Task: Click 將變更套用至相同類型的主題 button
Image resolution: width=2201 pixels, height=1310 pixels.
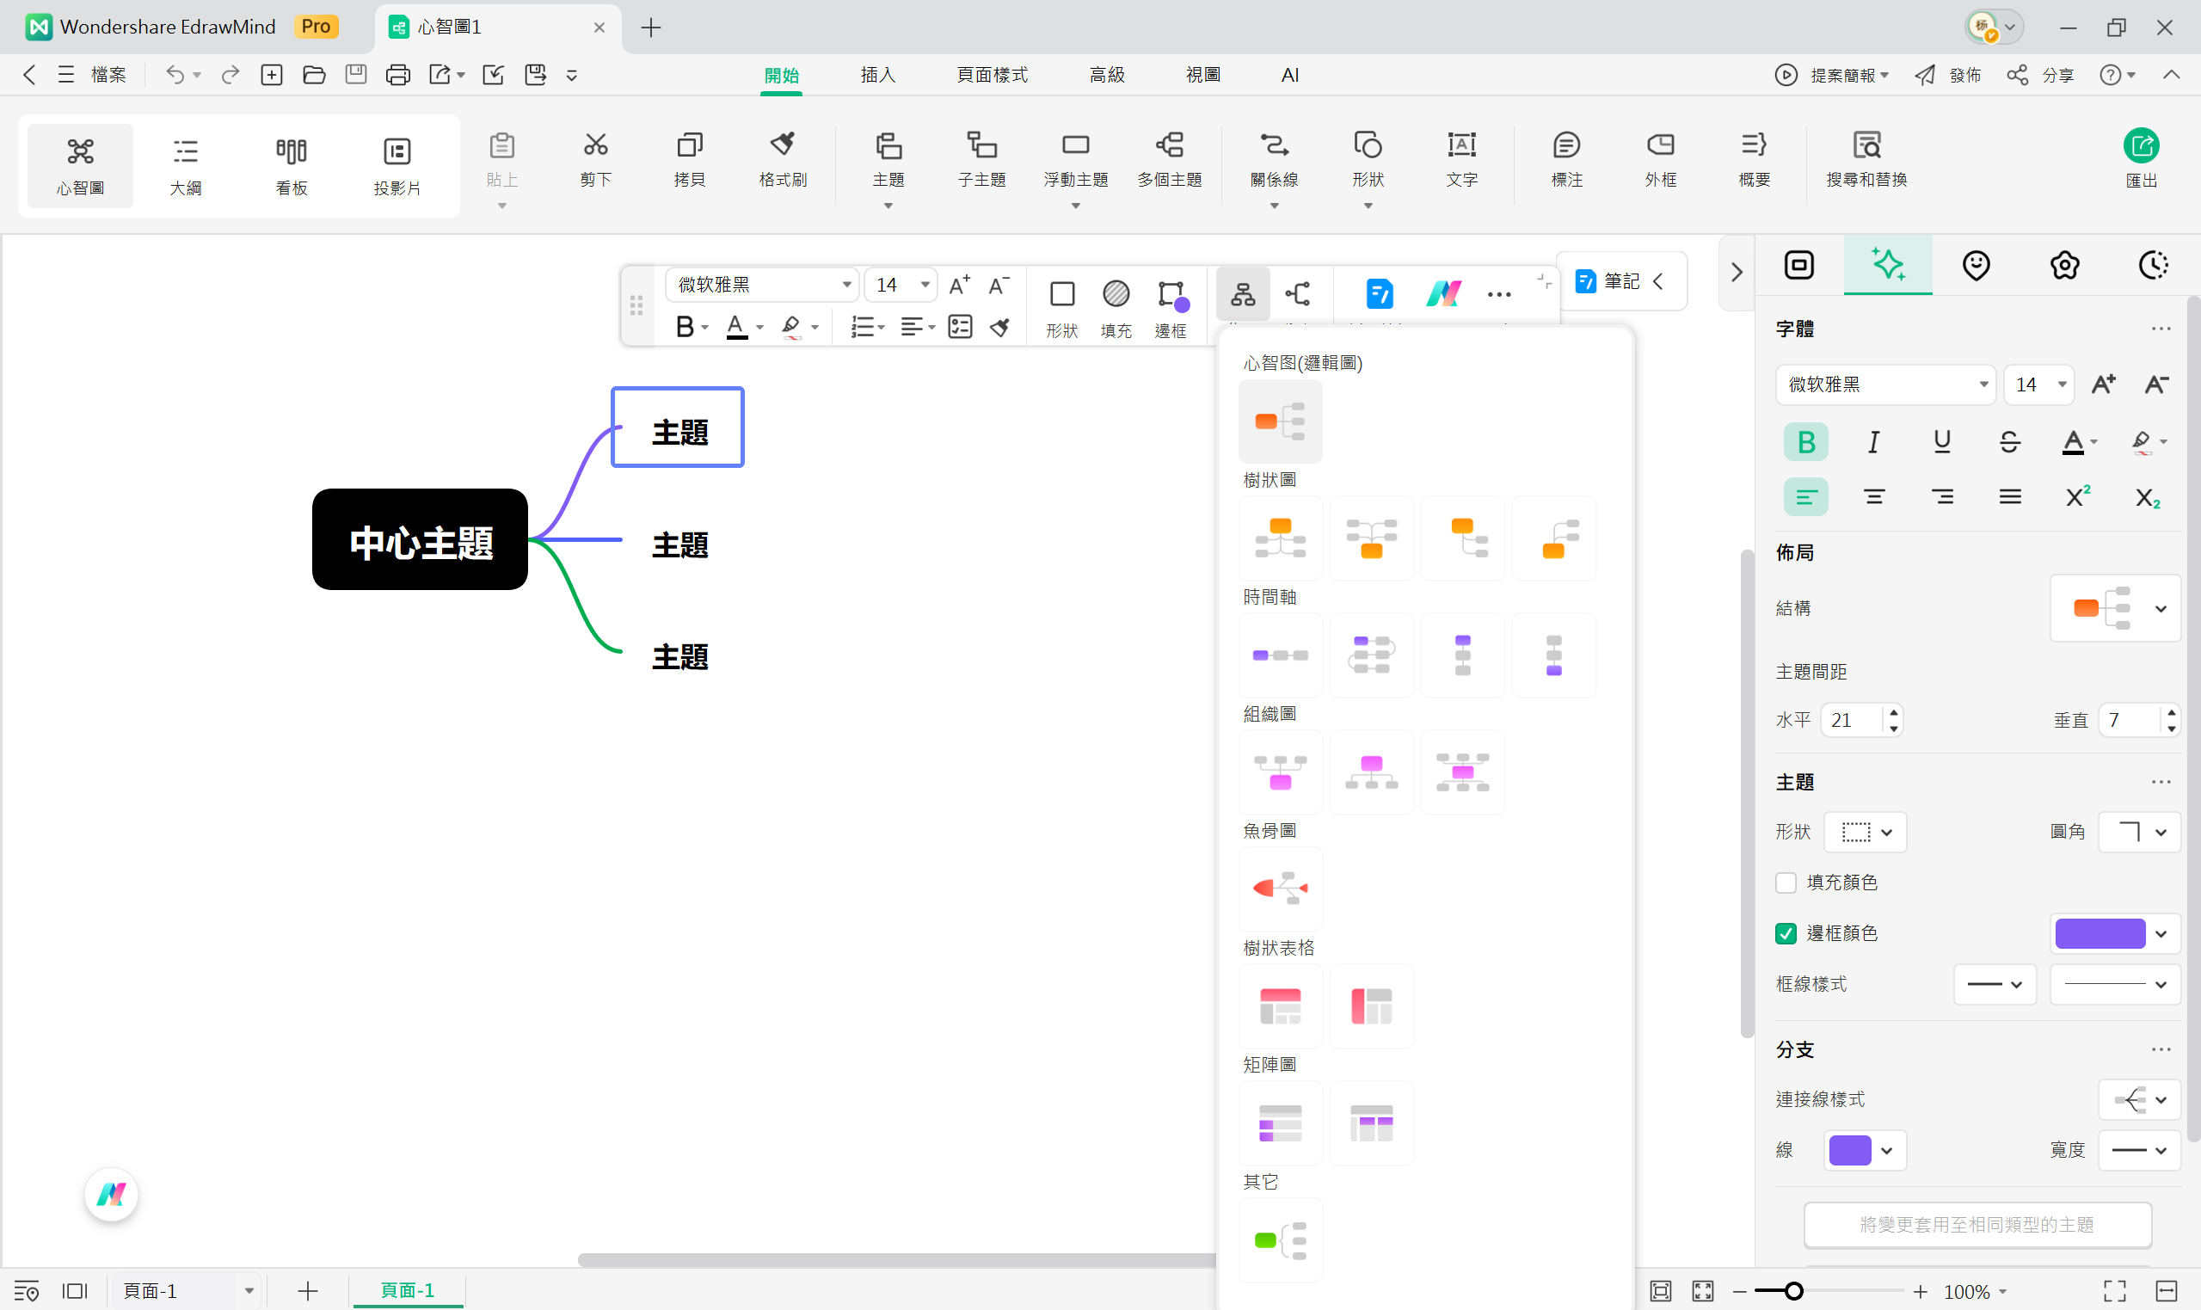Action: coord(1978,1224)
